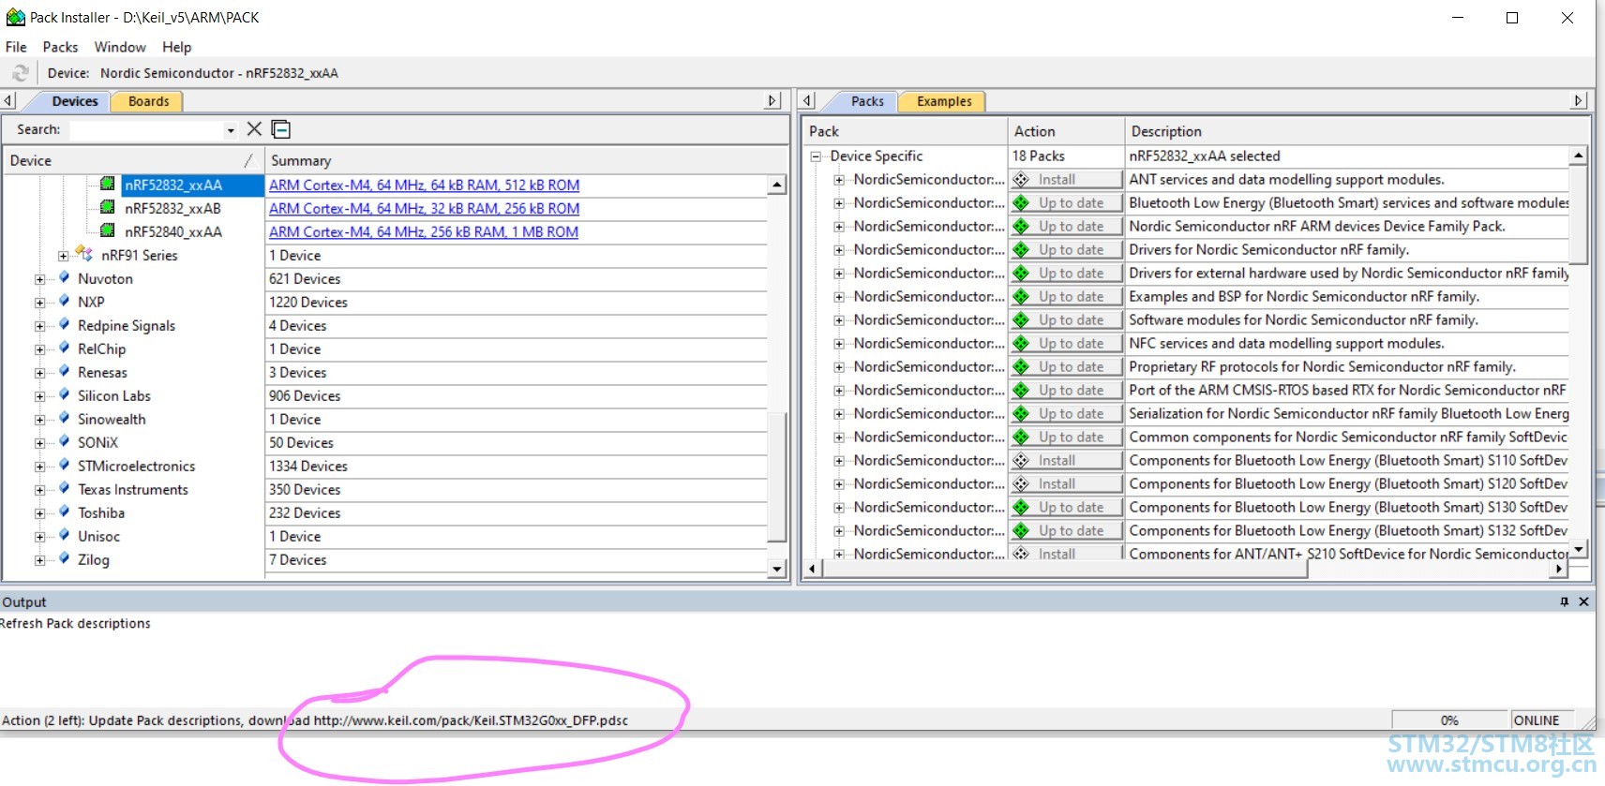This screenshot has height=786, width=1605.
Task: Select the Sinowealth vendor row
Action: click(x=112, y=419)
